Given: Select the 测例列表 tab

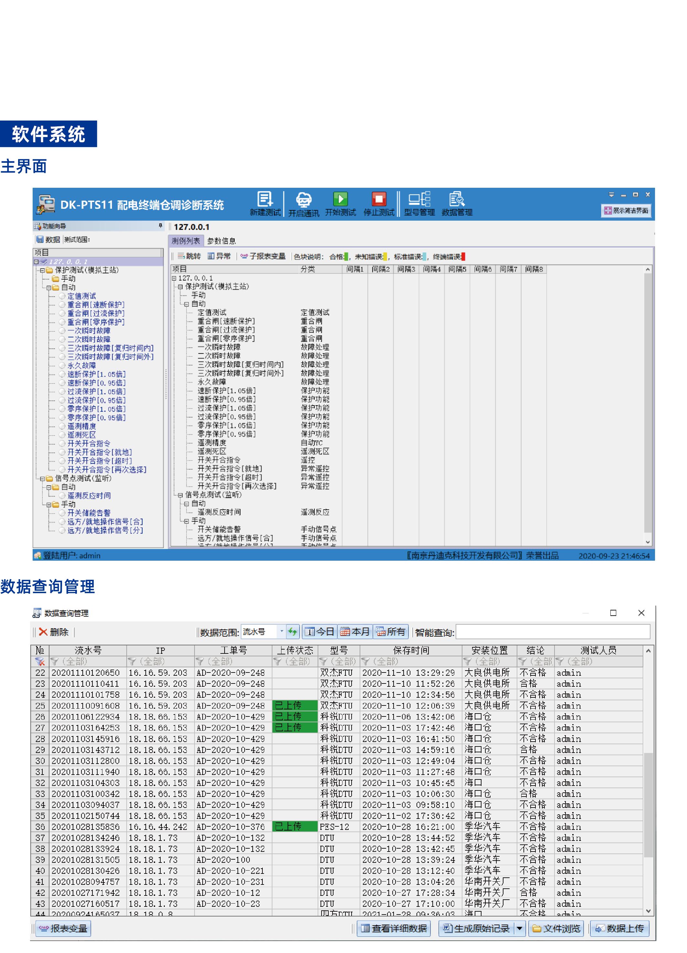Looking at the screenshot, I should pyautogui.click(x=186, y=241).
